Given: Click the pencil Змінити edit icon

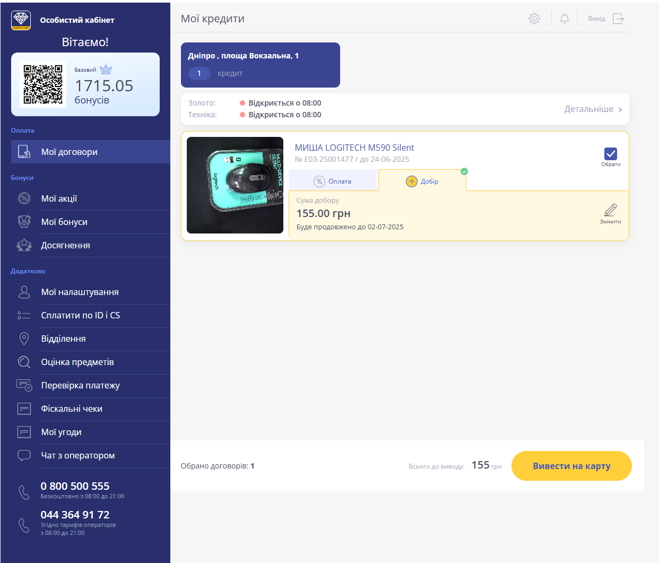Looking at the screenshot, I should [x=610, y=211].
